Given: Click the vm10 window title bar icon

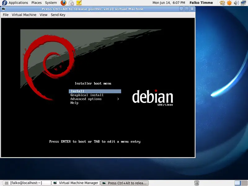Looking at the screenshot, I should (3, 9).
